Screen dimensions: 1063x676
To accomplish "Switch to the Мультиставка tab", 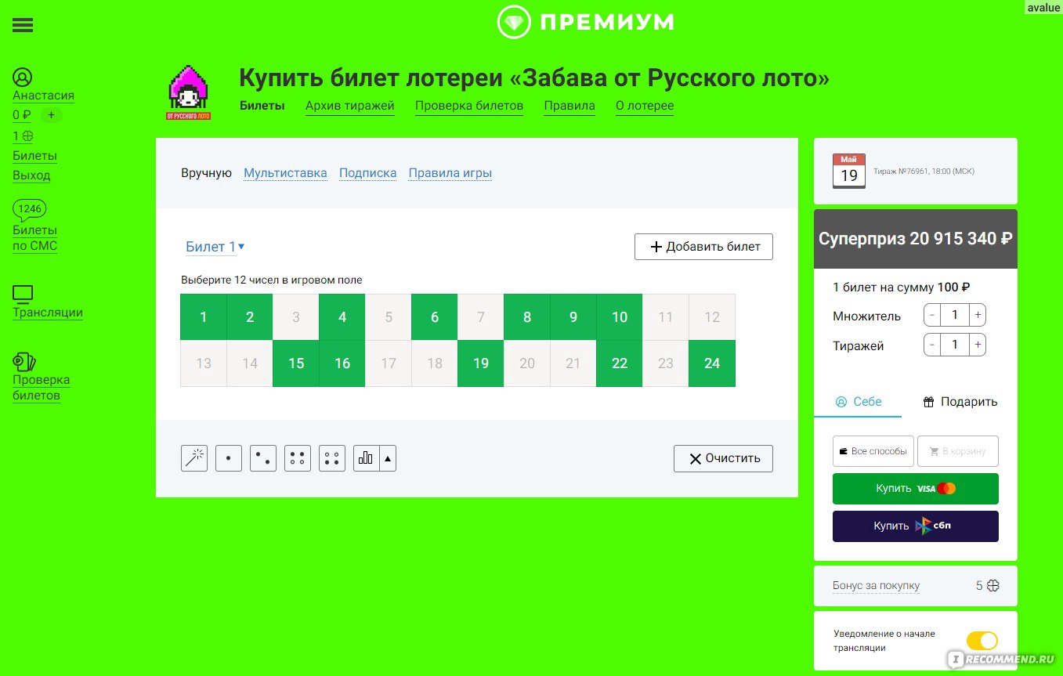I will 285,173.
